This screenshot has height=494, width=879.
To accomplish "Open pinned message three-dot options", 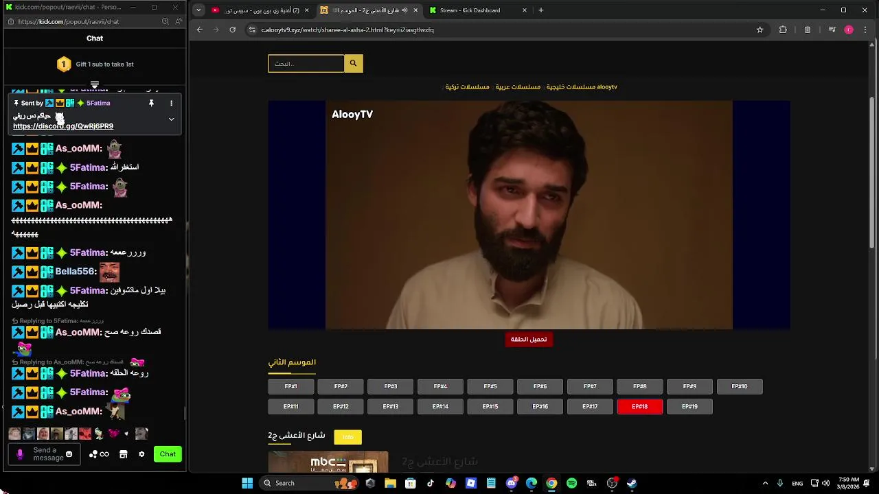I will pyautogui.click(x=171, y=103).
